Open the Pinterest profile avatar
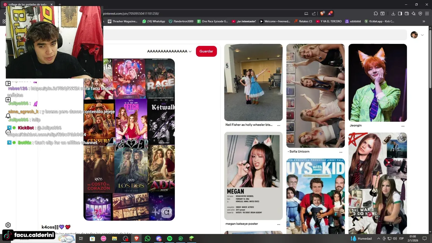 pyautogui.click(x=414, y=35)
